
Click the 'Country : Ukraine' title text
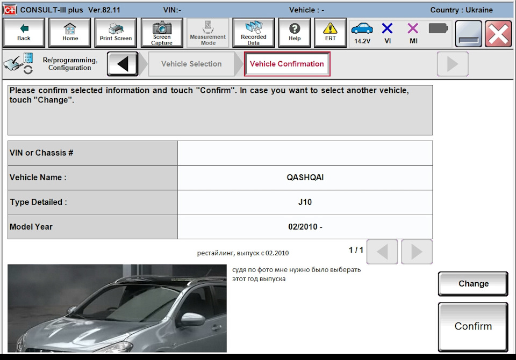(x=461, y=10)
